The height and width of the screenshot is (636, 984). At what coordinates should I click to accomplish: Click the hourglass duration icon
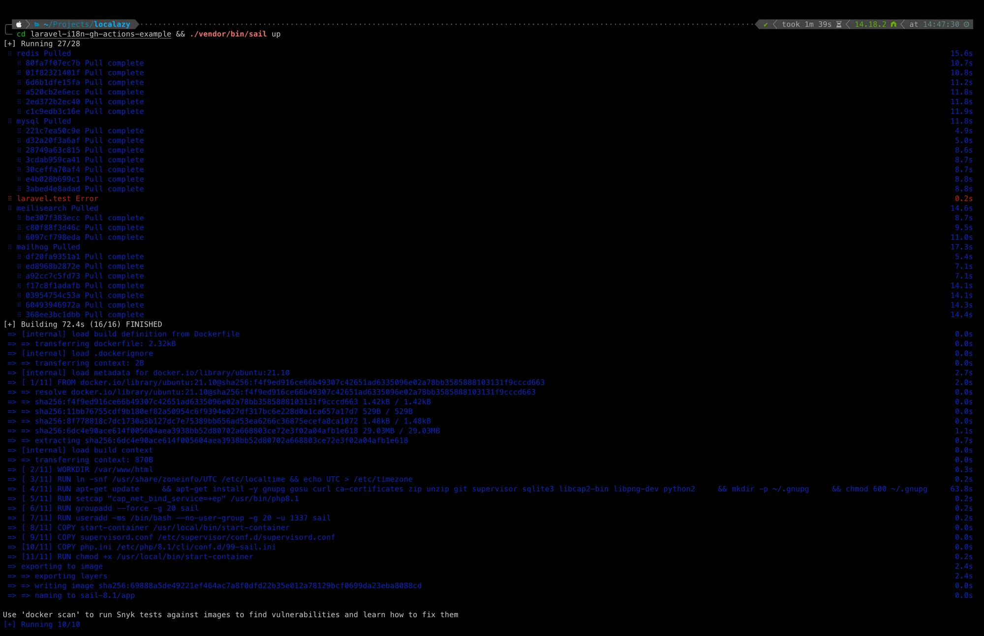839,24
